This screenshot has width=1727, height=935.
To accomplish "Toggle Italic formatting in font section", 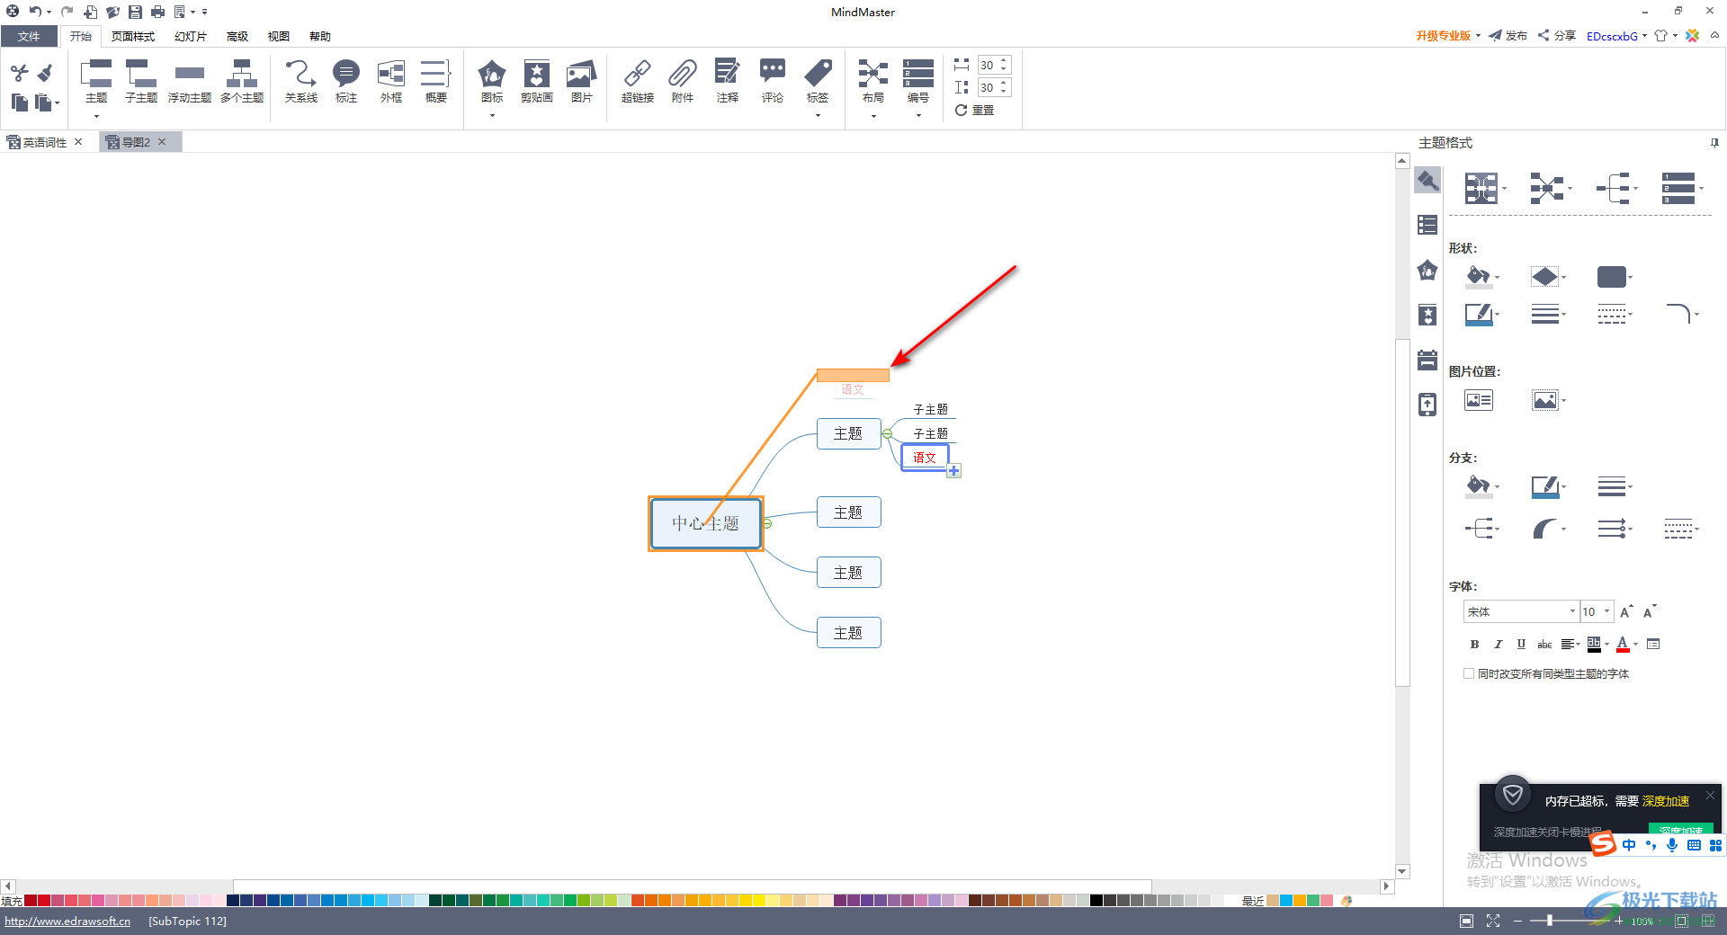I will click(x=1498, y=644).
